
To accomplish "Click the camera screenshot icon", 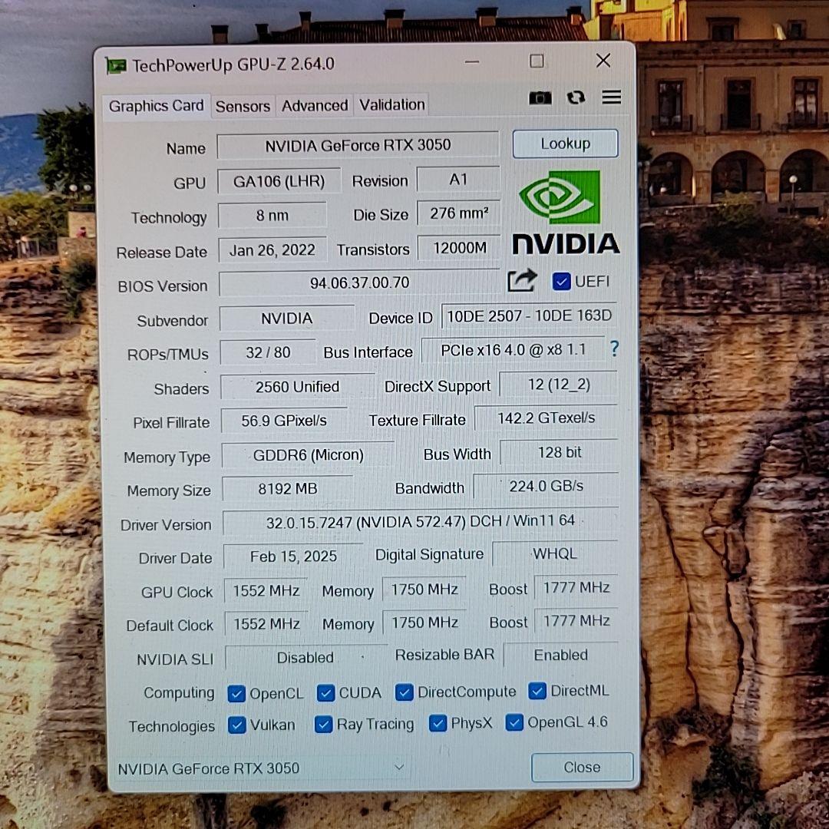I will [540, 97].
